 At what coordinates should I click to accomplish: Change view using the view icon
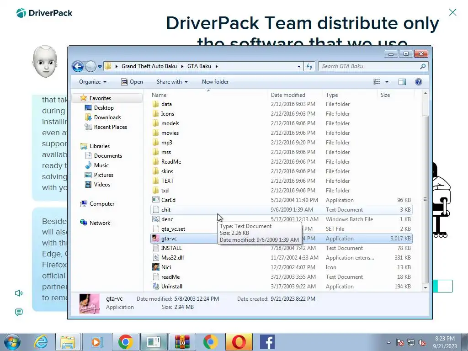click(377, 82)
